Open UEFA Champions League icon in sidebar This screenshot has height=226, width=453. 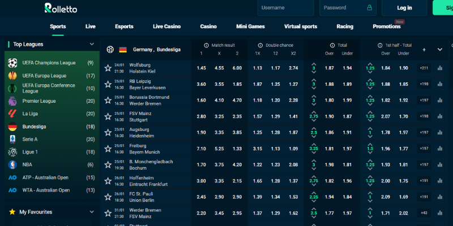point(12,63)
